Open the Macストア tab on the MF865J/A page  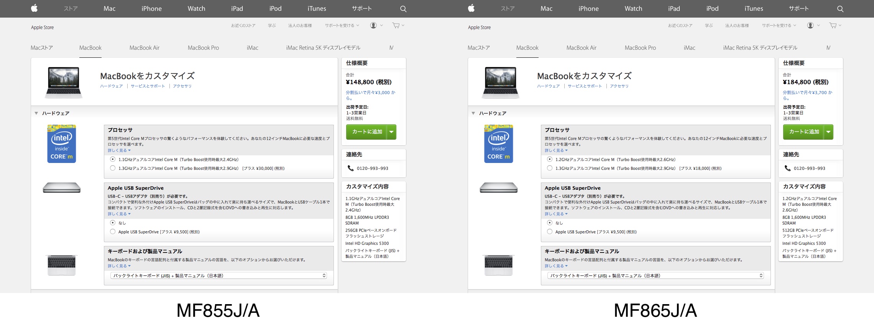(479, 48)
